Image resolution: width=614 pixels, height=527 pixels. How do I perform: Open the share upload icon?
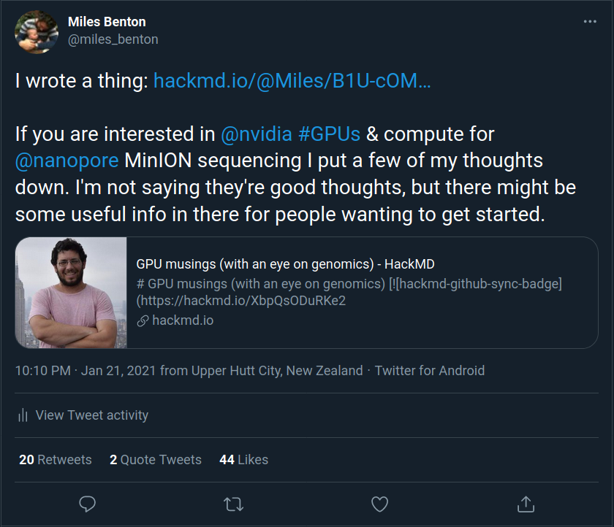pos(526,504)
